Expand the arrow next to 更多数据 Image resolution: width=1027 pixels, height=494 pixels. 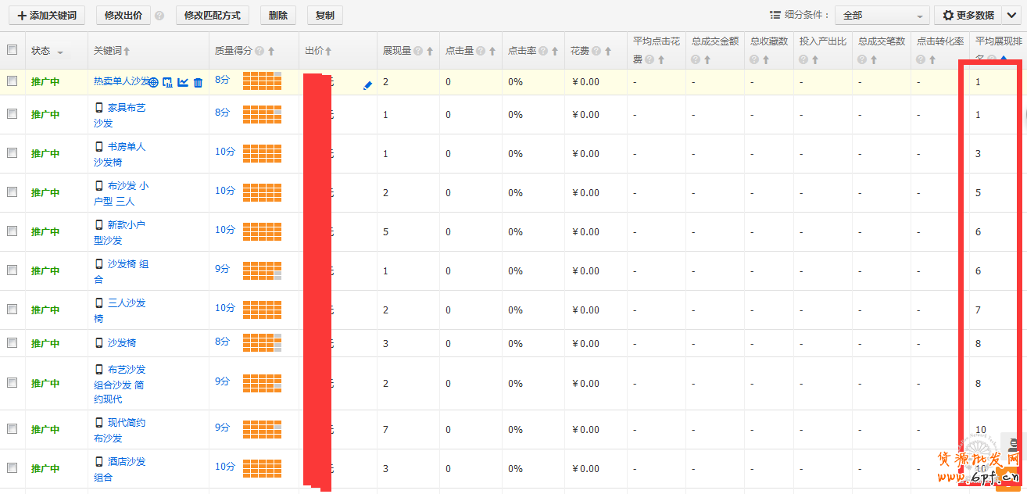[1011, 16]
